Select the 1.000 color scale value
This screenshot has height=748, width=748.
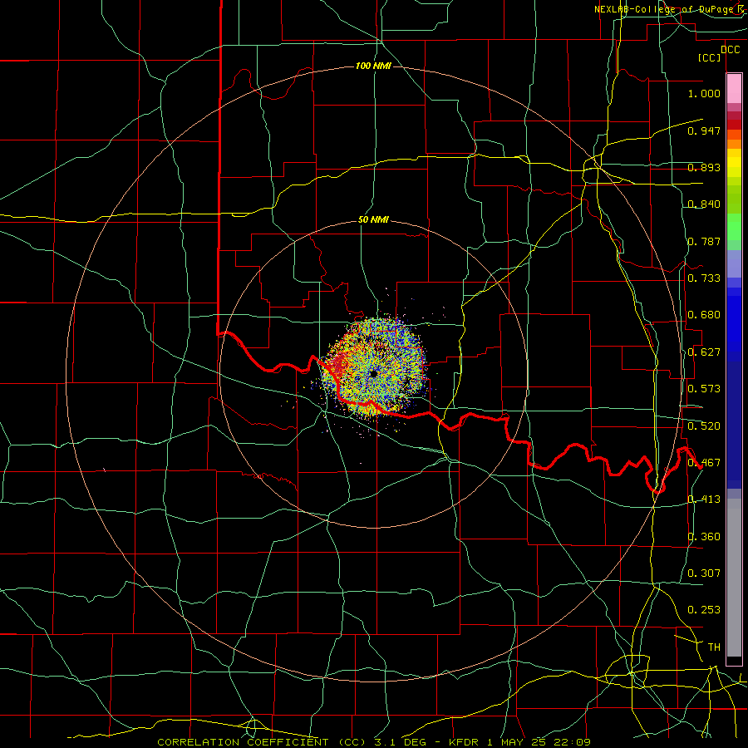tap(704, 93)
